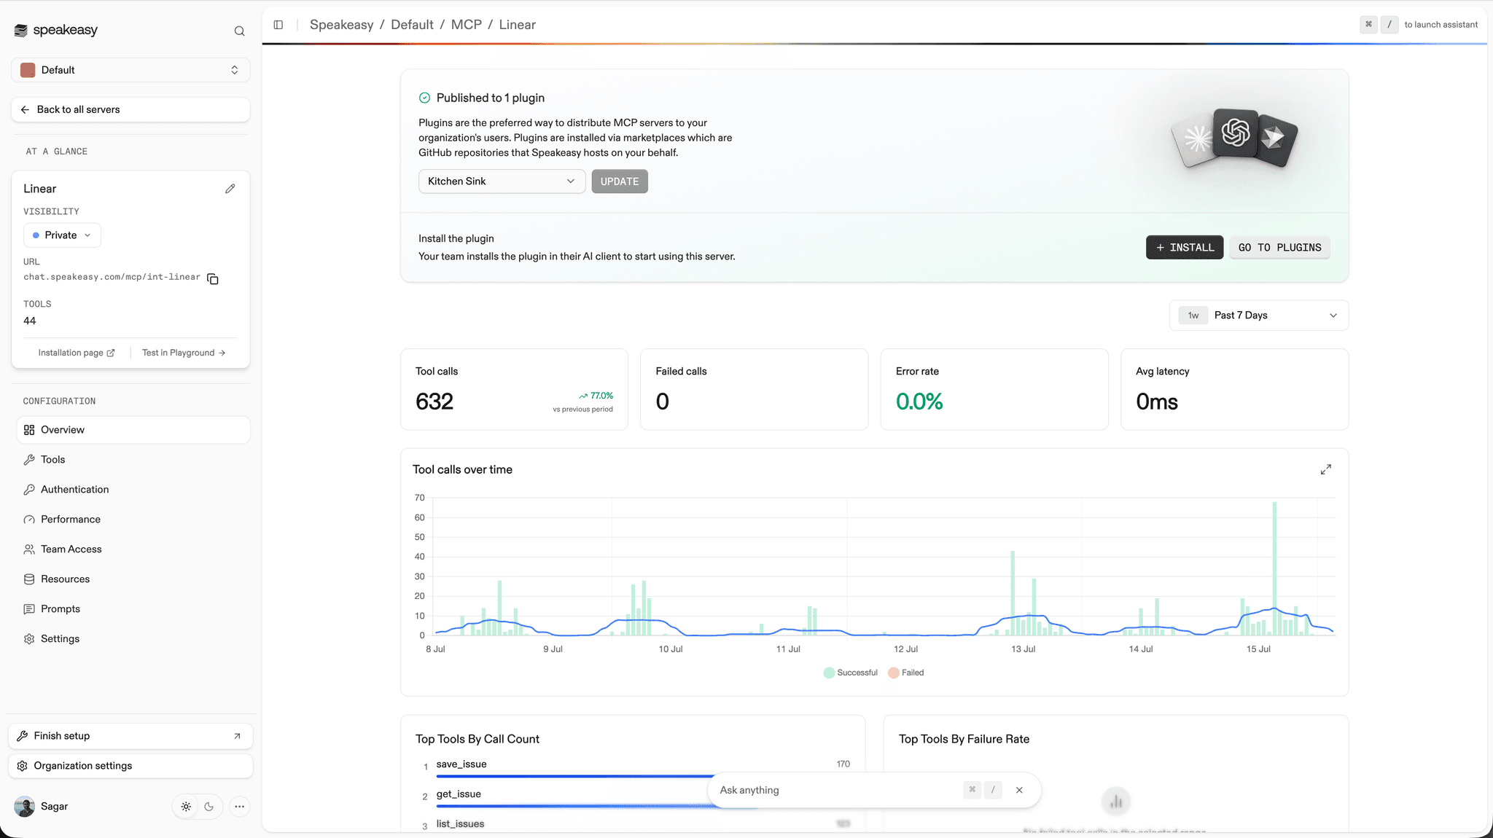1493x838 pixels.
Task: Collapse the sidebar with the panel icon
Action: 278,25
